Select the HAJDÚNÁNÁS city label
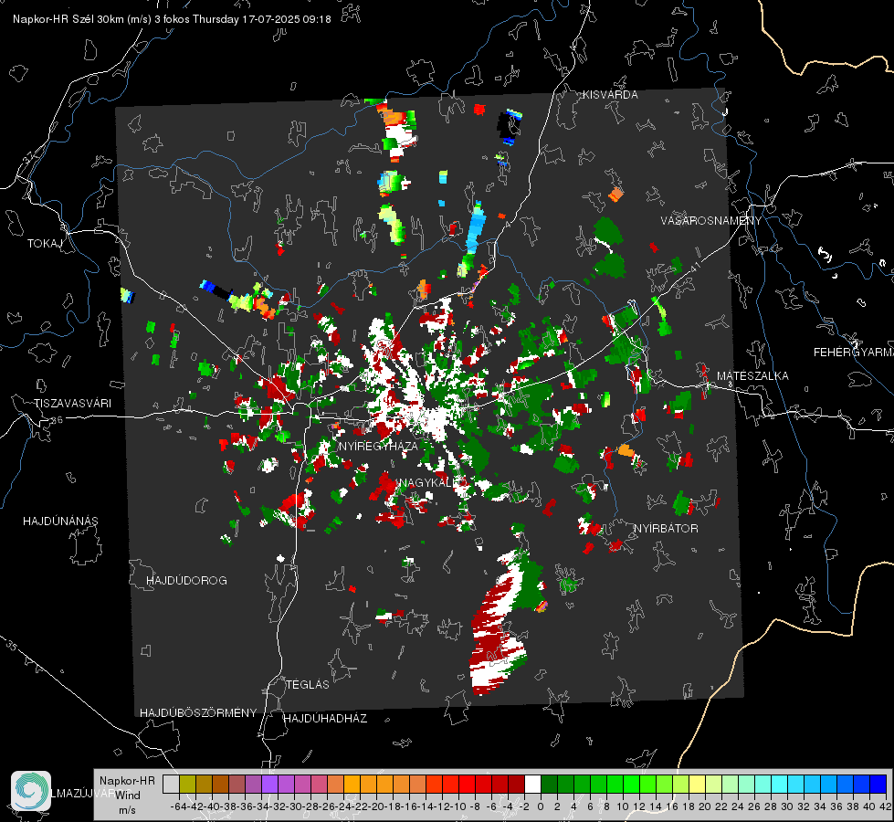This screenshot has height=822, width=894. click(60, 522)
